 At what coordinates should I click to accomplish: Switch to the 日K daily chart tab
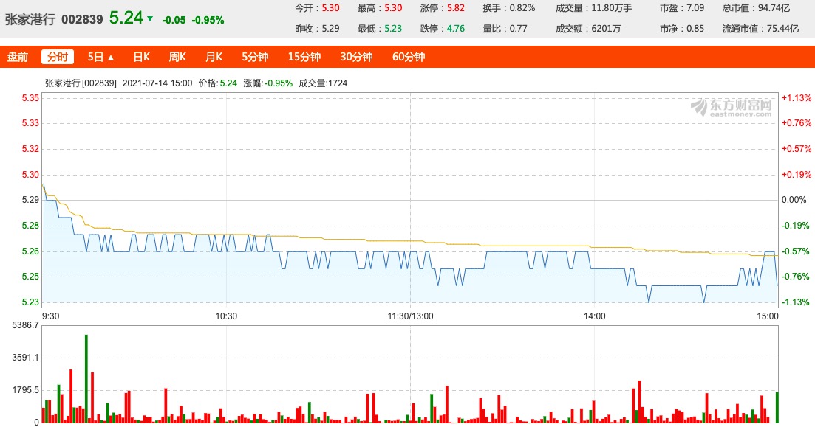(141, 57)
